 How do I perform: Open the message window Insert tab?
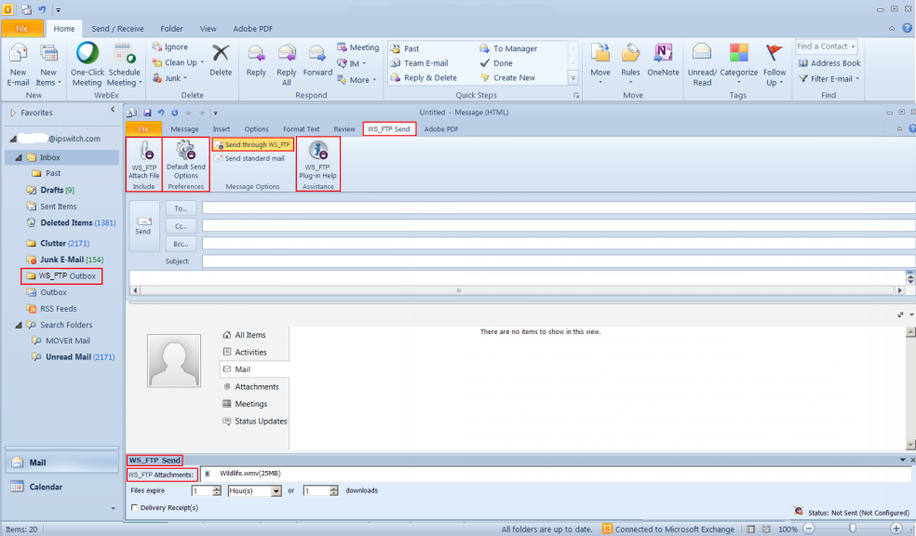pyautogui.click(x=222, y=129)
